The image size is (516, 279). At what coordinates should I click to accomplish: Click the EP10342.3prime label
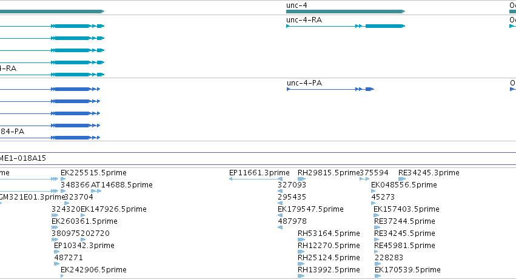click(84, 246)
